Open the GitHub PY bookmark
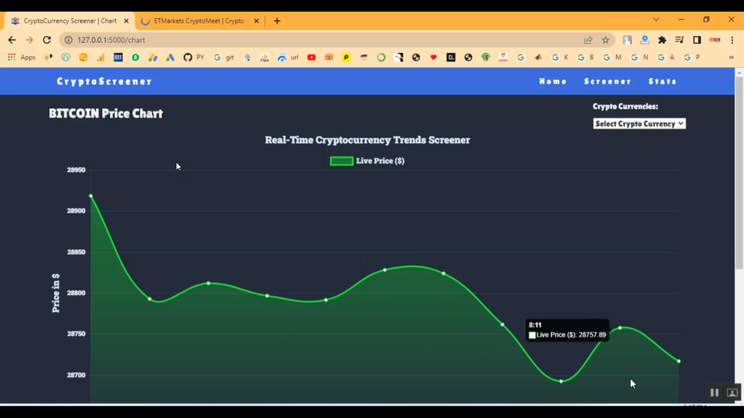 pos(193,57)
